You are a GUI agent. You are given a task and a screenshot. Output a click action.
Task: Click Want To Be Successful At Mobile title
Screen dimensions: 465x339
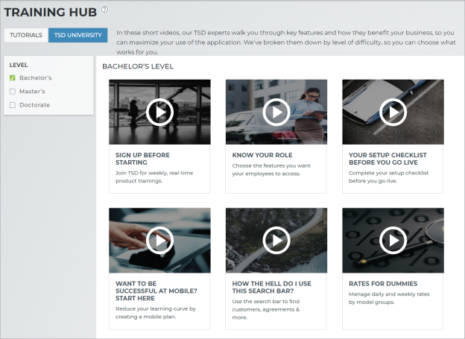coord(156,287)
